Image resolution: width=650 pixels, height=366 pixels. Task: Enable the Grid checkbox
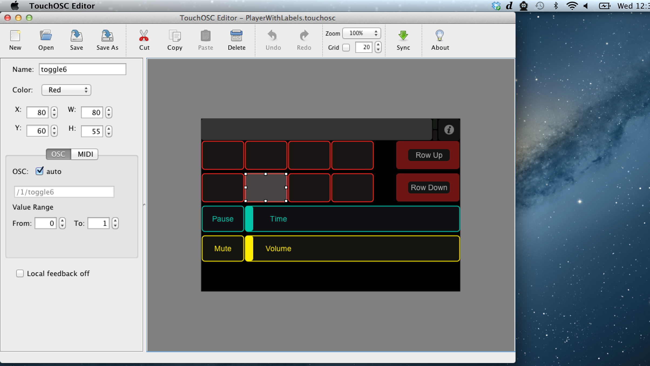[346, 48]
